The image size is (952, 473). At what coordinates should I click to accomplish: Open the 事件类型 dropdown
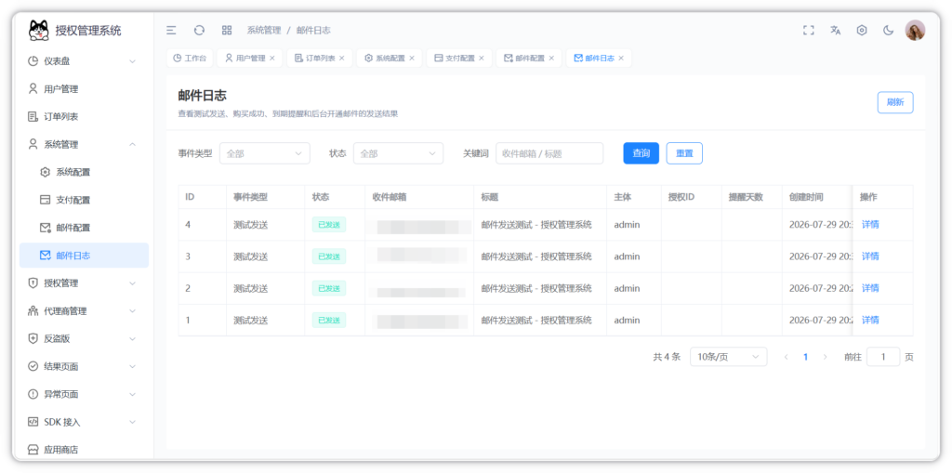(x=265, y=153)
